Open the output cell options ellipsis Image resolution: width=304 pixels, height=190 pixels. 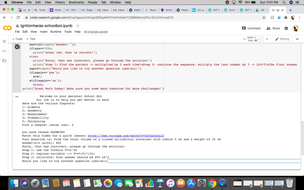(x=17, y=97)
